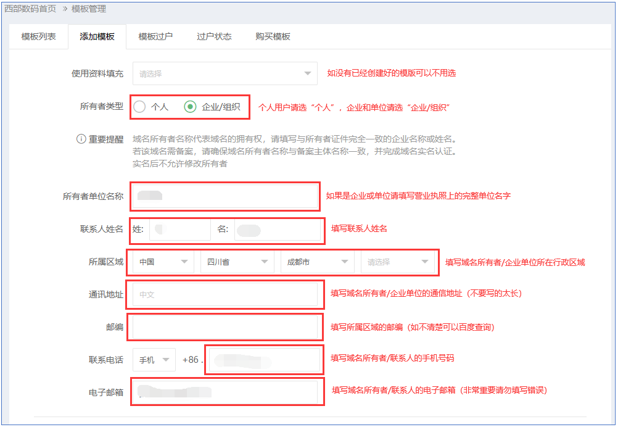Click the 通讯地址 address input field

pyautogui.click(x=225, y=295)
